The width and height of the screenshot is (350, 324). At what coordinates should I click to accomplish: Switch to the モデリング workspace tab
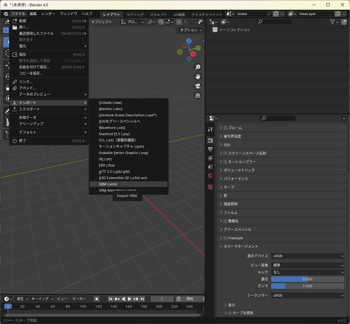(x=135, y=14)
